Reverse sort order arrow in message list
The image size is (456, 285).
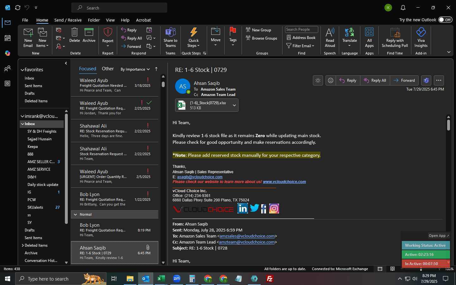[x=156, y=69]
